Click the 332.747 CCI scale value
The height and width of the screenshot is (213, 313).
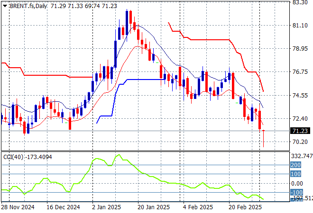coord(301,156)
